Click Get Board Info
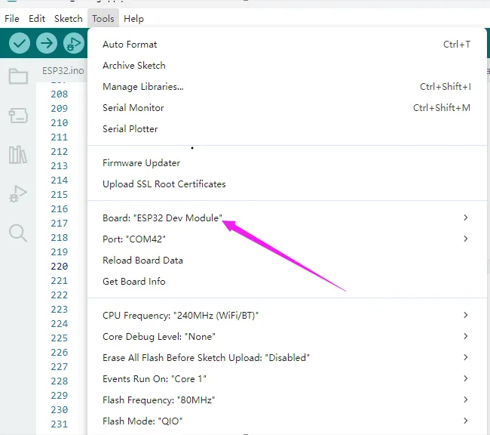Viewport: 490px width, 435px height. pos(133,281)
